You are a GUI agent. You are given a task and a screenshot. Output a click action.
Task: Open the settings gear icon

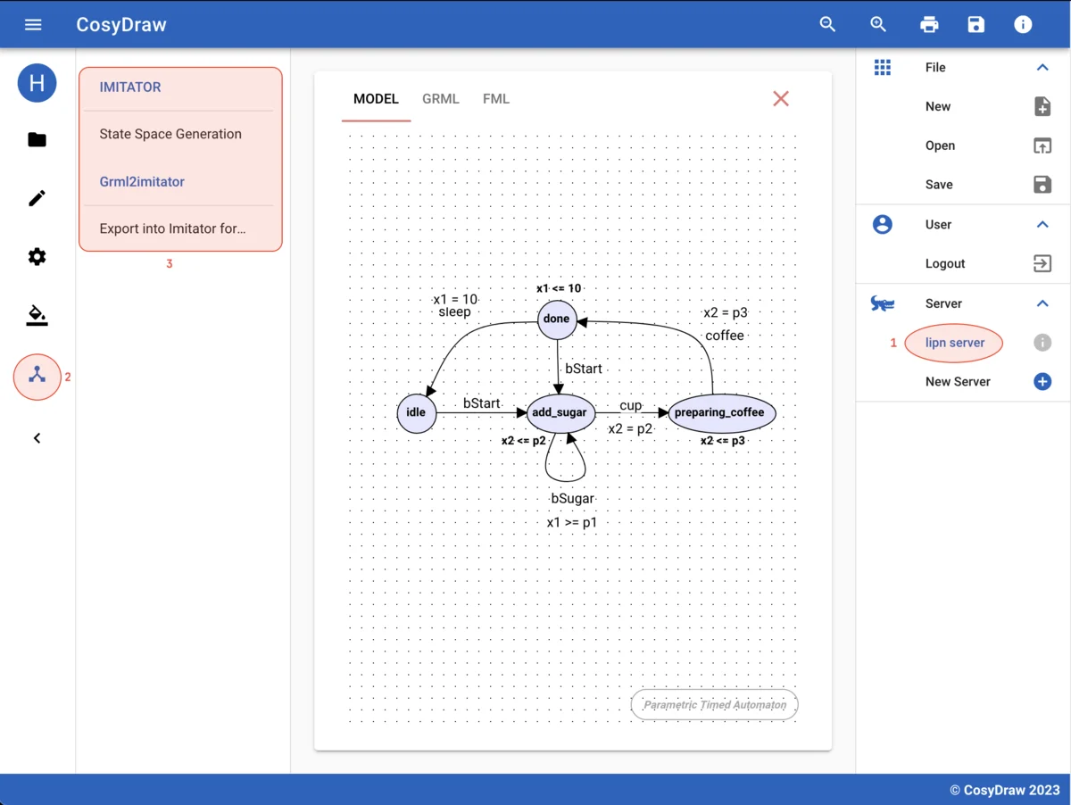click(37, 257)
